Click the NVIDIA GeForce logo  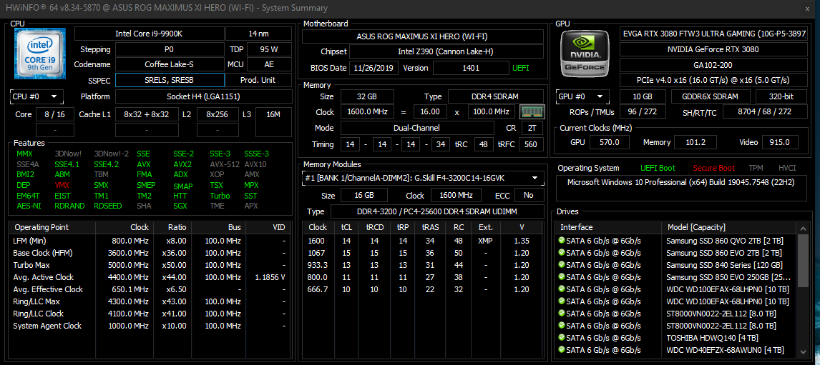coord(585,52)
